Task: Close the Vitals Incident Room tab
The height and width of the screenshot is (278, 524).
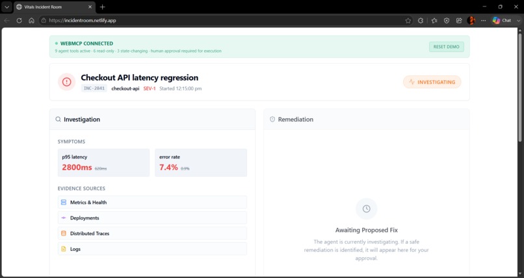Action: 90,6
